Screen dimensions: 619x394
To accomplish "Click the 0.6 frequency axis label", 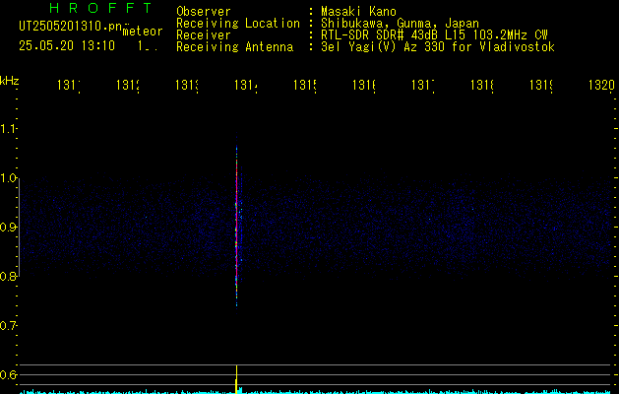I will 9,374.
